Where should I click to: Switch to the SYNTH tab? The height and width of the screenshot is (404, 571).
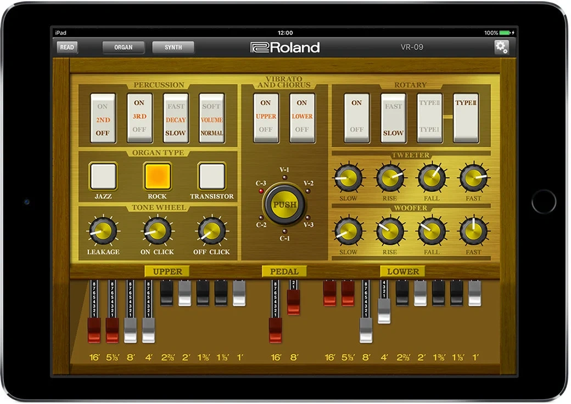[173, 47]
